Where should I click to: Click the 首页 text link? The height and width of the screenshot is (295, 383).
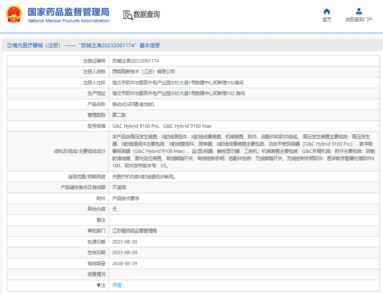pos(327,20)
